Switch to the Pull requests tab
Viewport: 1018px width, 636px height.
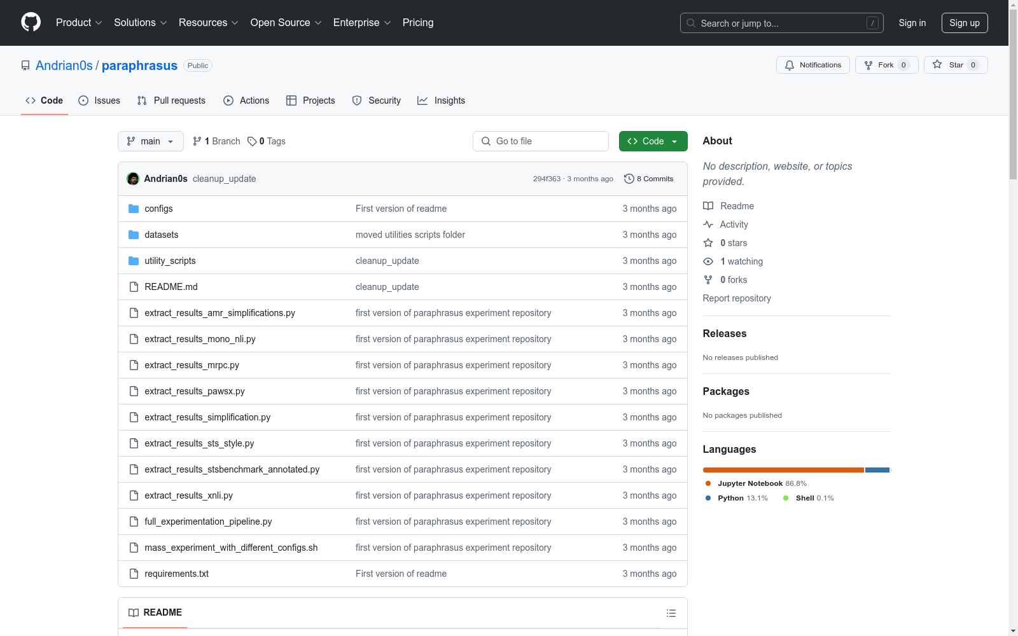tap(171, 100)
